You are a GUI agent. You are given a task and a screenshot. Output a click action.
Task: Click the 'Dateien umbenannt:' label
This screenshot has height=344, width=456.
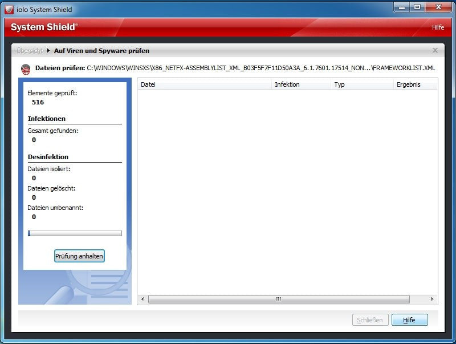tap(55, 208)
